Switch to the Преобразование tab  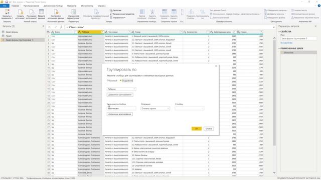(x=31, y=6)
